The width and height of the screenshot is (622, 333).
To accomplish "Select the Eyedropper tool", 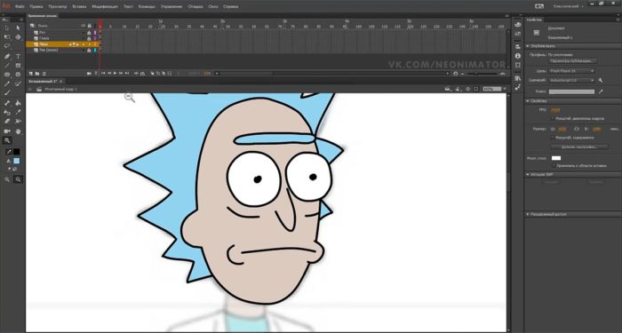I will click(18, 113).
